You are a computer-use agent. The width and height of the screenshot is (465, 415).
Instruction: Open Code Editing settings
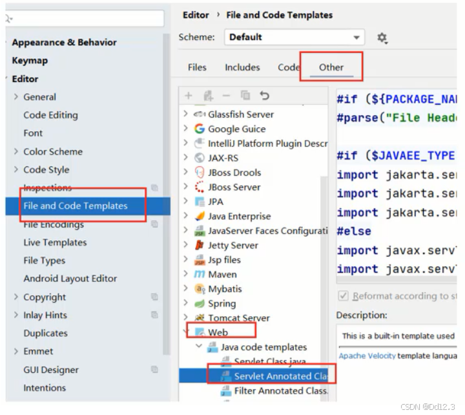coord(50,115)
